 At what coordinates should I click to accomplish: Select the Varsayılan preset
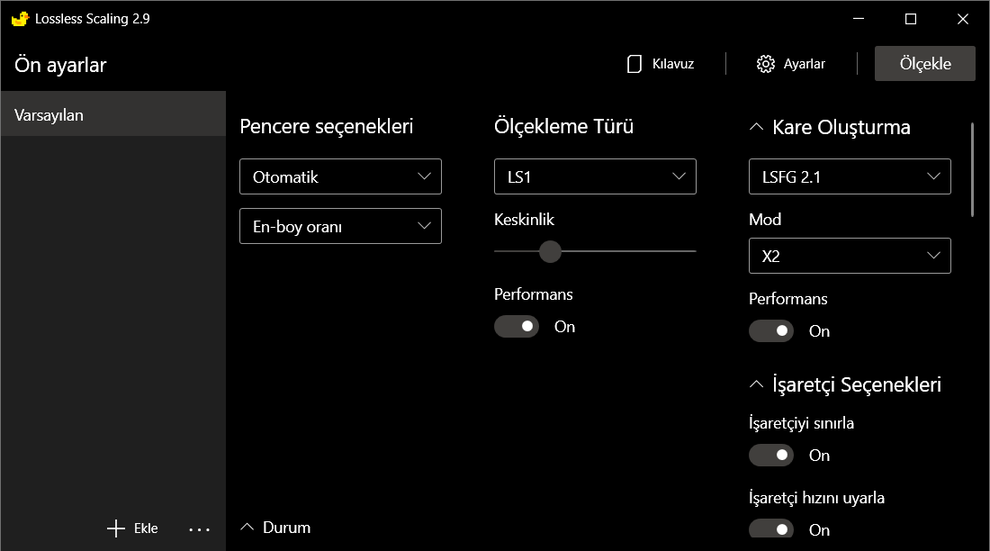click(112, 114)
